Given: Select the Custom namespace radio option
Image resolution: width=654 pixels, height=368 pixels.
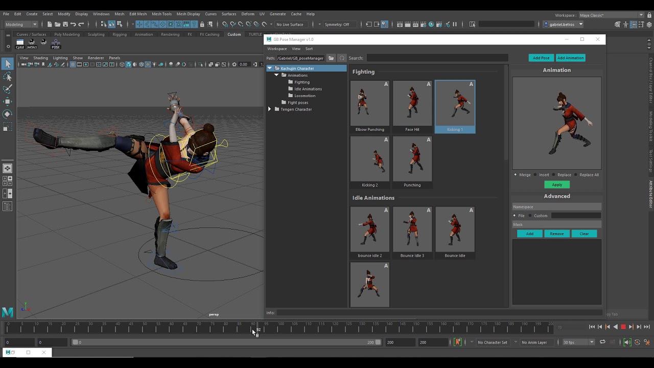Looking at the screenshot, I should (x=530, y=216).
